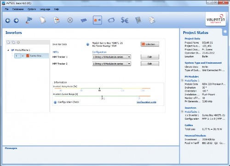230x166 pixels.
Task: Click the blue info icon beside Inverter Data
Action: (x=88, y=44)
